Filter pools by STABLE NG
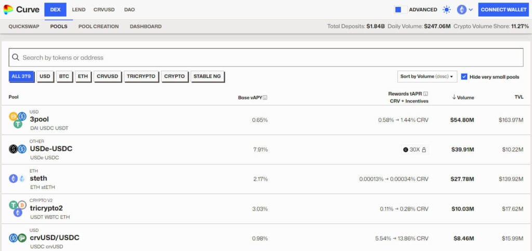The width and height of the screenshot is (532, 251). pyautogui.click(x=207, y=77)
